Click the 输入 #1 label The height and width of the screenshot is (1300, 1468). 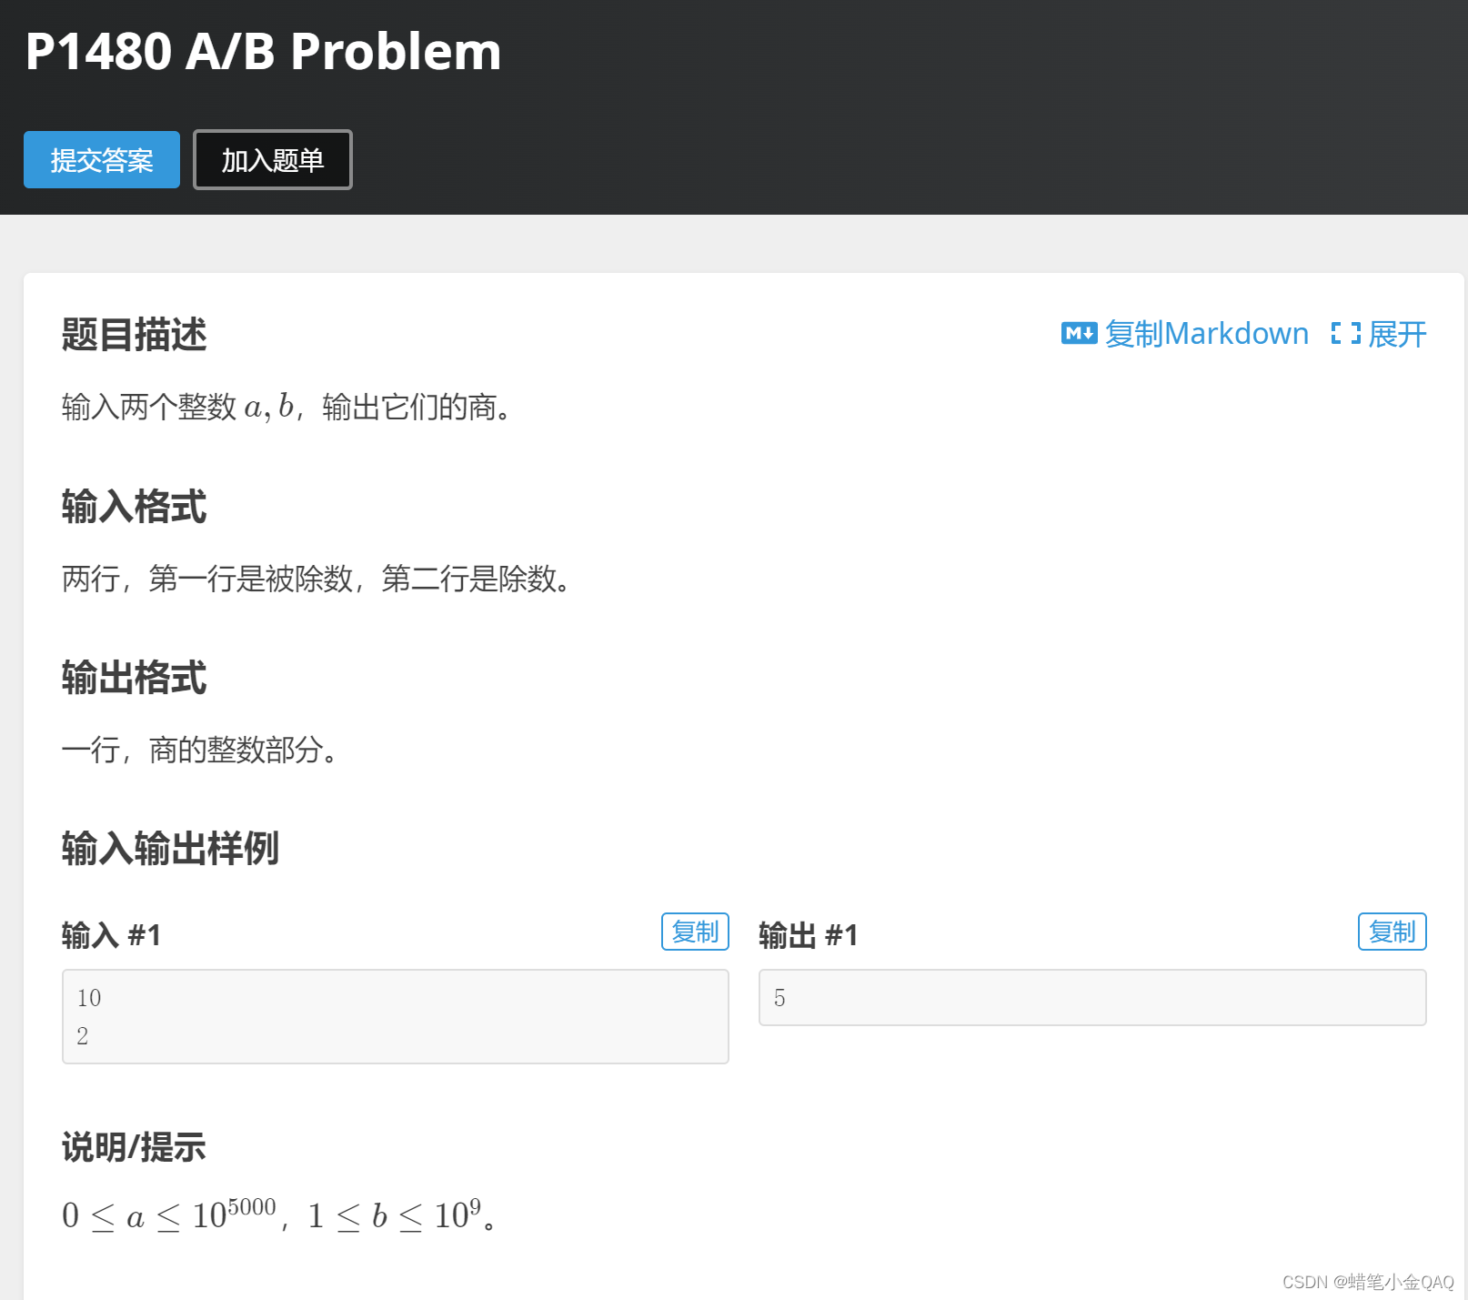point(111,934)
